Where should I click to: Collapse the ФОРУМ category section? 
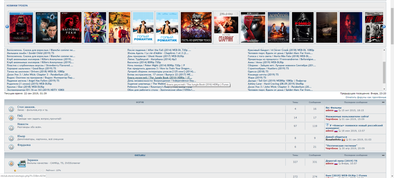click(383, 102)
